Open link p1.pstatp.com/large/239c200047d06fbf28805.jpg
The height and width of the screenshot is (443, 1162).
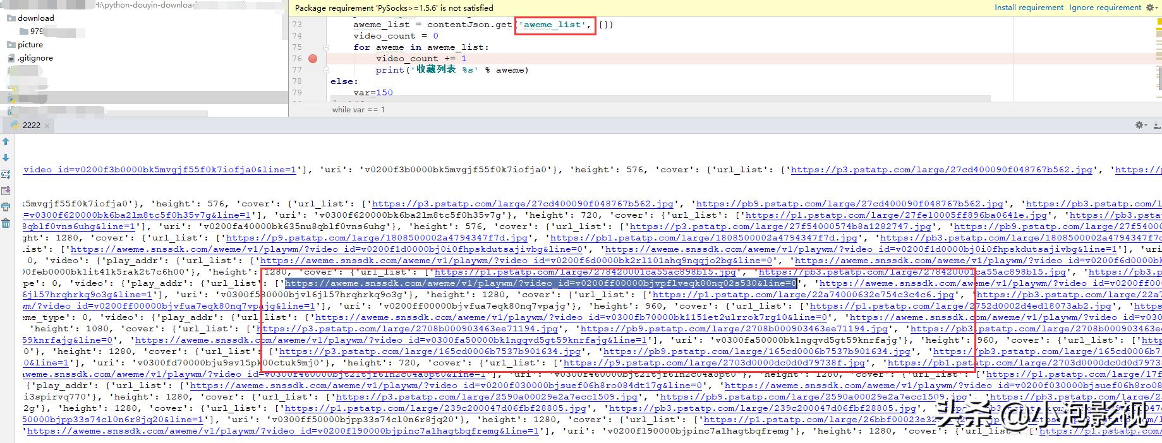(x=436, y=408)
